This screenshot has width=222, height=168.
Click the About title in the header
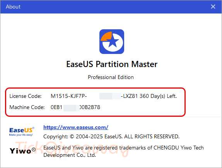pyautogui.click(x=13, y=7)
